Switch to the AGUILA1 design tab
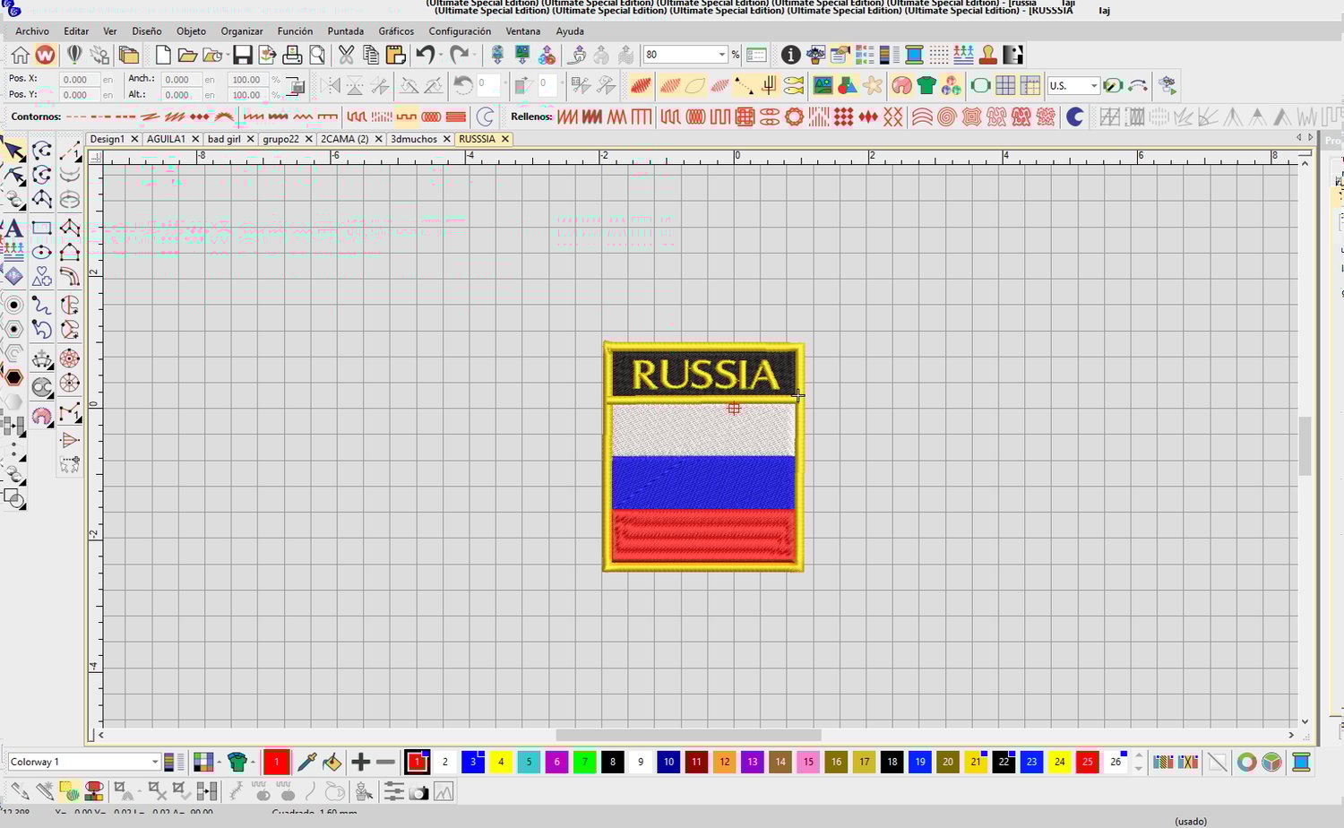This screenshot has height=828, width=1344. click(166, 139)
